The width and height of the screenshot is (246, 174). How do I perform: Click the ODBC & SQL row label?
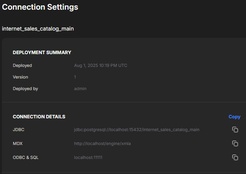[x=26, y=157]
